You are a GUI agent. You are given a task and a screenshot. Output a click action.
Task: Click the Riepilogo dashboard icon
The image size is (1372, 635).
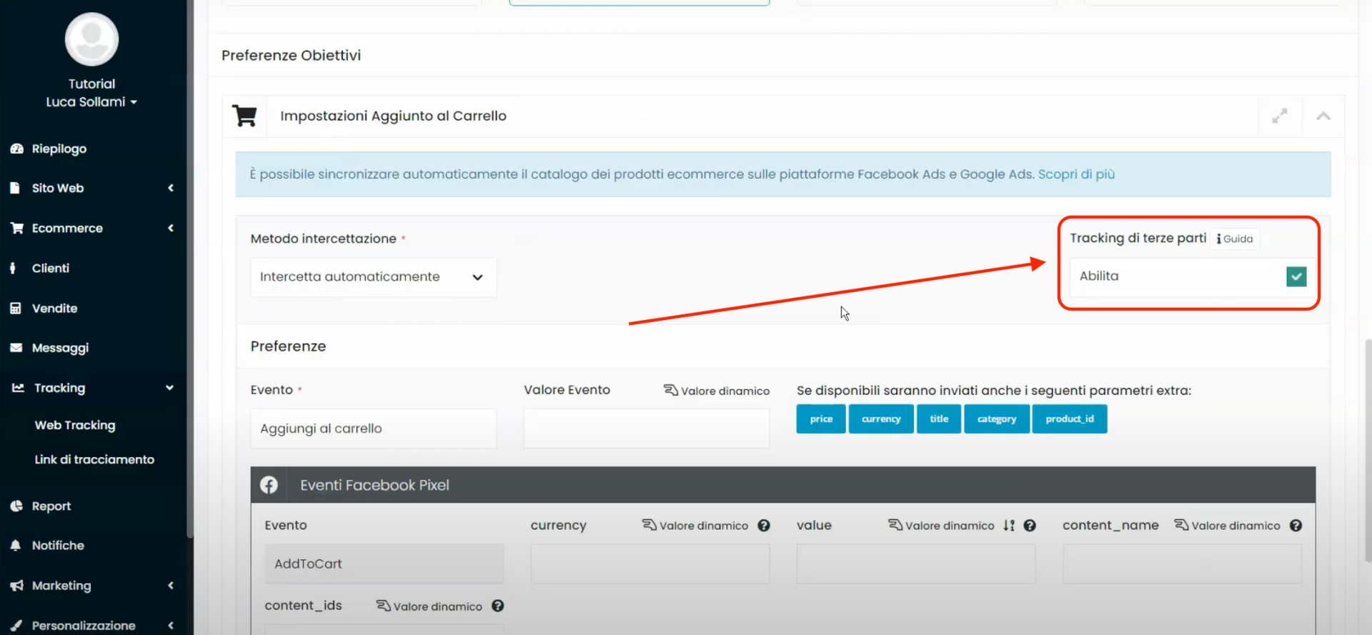point(16,149)
